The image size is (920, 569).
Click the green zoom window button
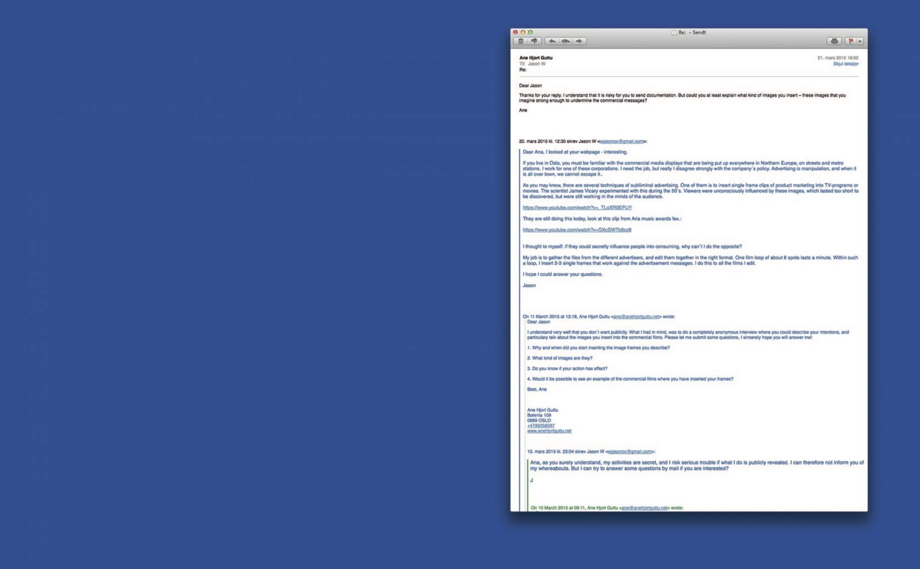point(530,33)
